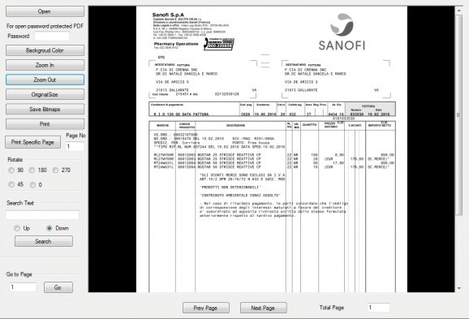Click 'PRODOTTI NON DETERIORABILI' text line
469x319 pixels.
(x=230, y=187)
